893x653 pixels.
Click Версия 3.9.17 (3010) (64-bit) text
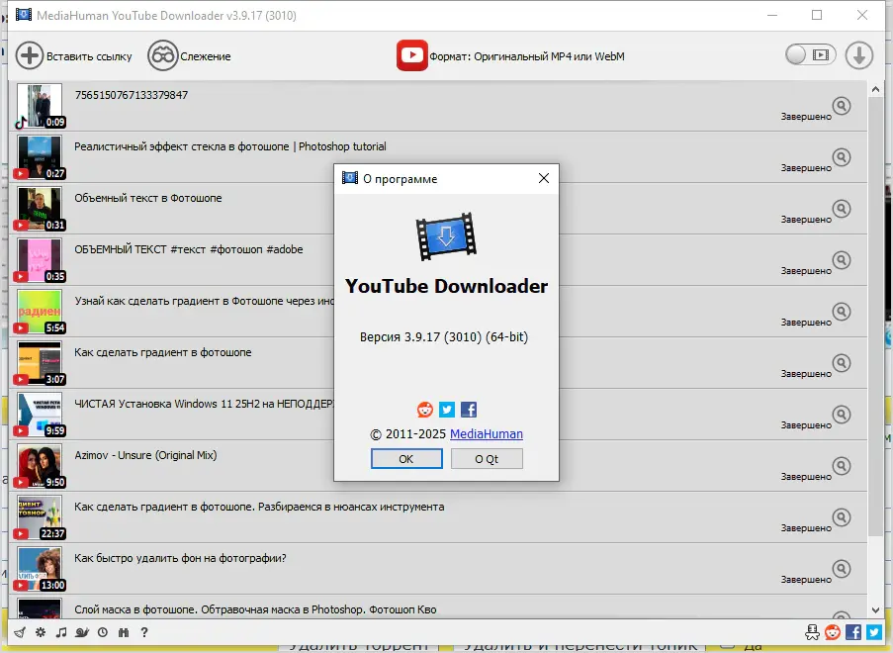coord(444,337)
